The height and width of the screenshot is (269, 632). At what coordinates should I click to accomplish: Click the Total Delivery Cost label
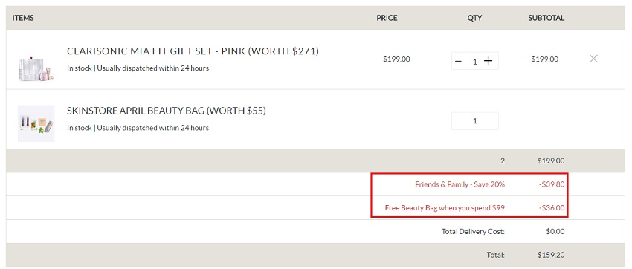coord(473,232)
